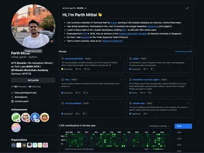Select the 2025 contributions year
The image size is (204, 153).
179,133
